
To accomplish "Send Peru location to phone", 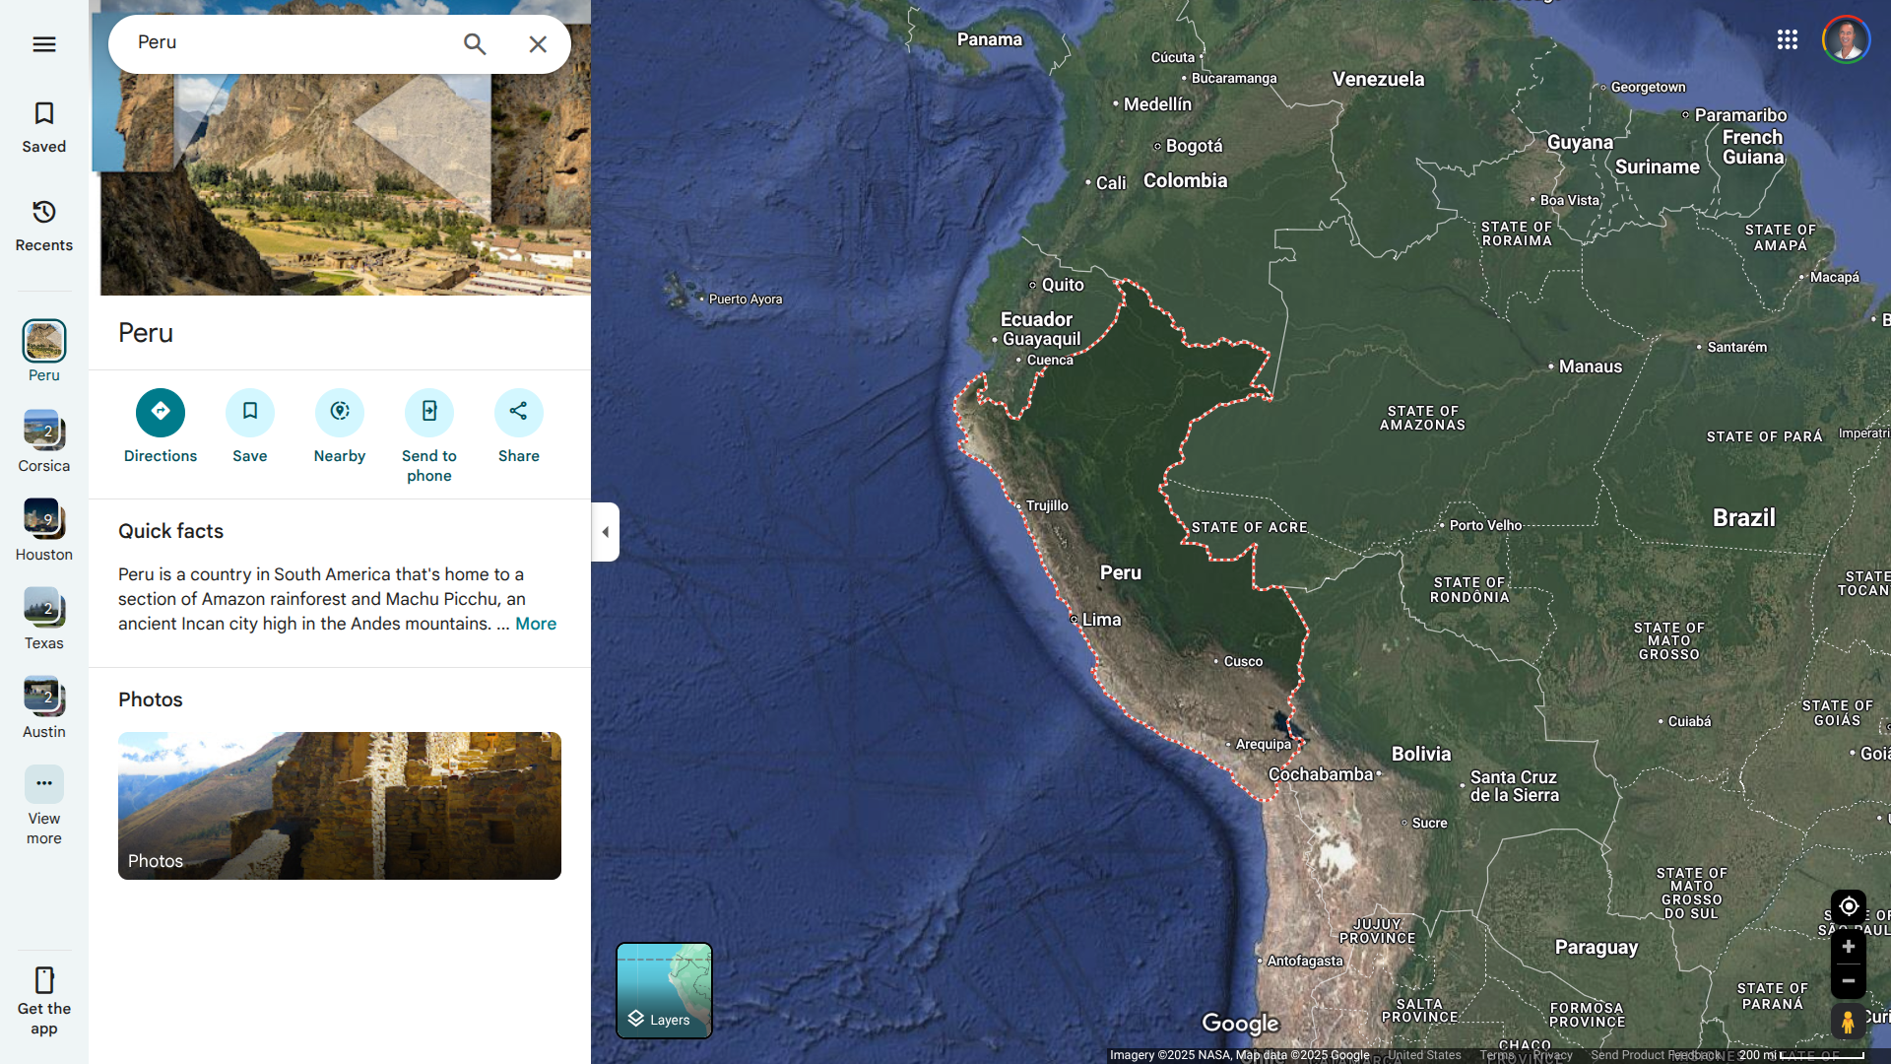I will coord(429,413).
